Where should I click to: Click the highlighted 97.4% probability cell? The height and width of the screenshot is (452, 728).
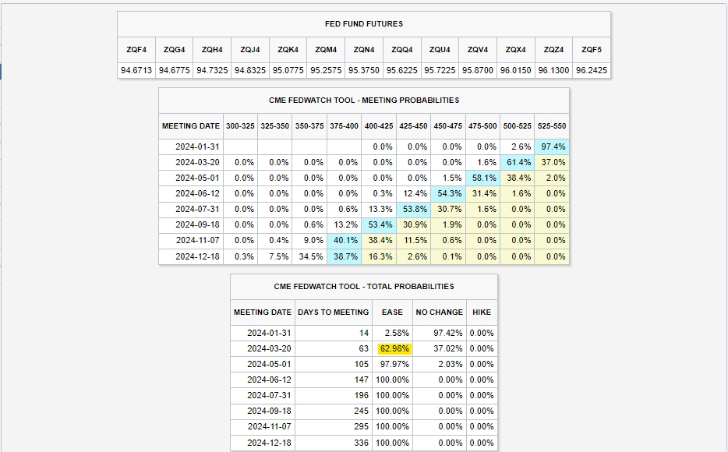click(x=552, y=147)
